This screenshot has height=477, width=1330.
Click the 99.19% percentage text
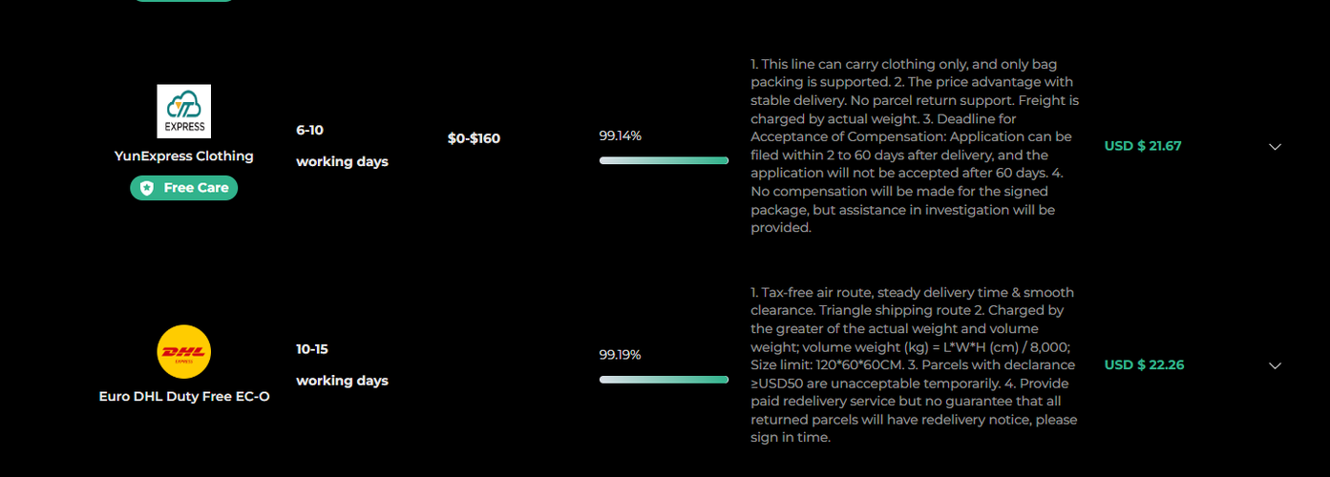(x=621, y=355)
